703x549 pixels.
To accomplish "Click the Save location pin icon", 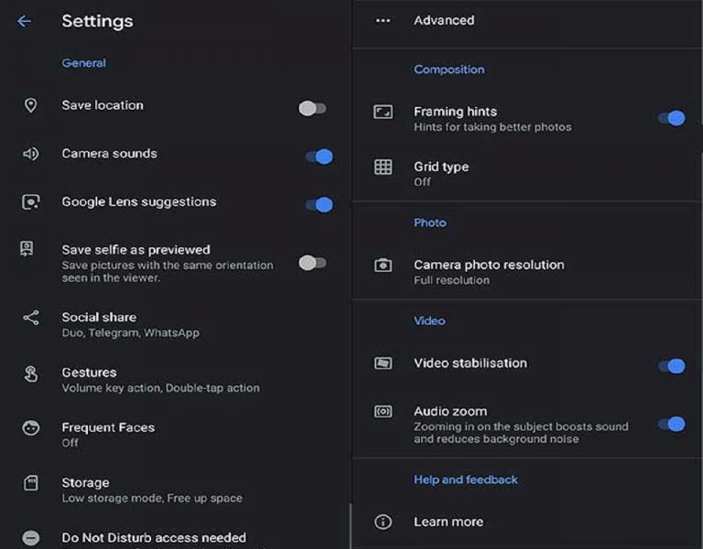I will point(30,105).
